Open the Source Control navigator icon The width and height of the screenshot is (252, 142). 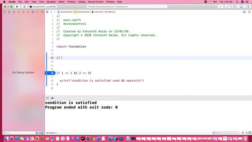9,12
